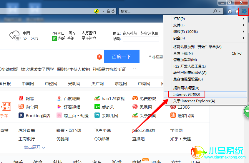
Task: Select 报告网站问题(R) menu item
Action: [205, 88]
